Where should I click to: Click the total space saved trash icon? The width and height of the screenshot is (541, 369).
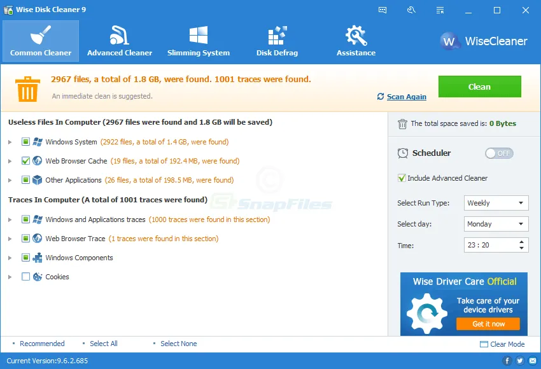click(402, 123)
